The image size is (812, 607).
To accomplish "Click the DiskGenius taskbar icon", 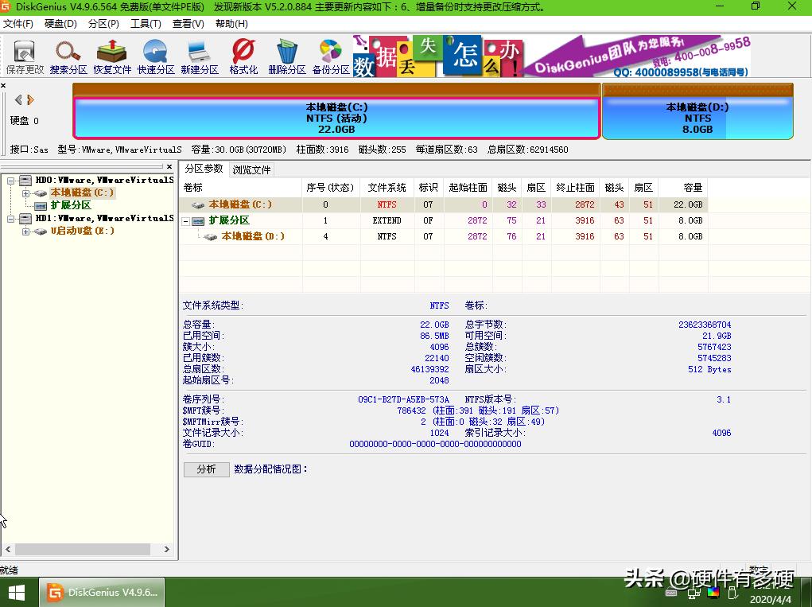I will [102, 592].
